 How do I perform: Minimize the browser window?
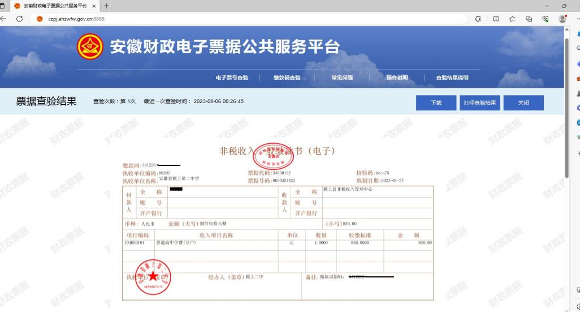coord(547,6)
